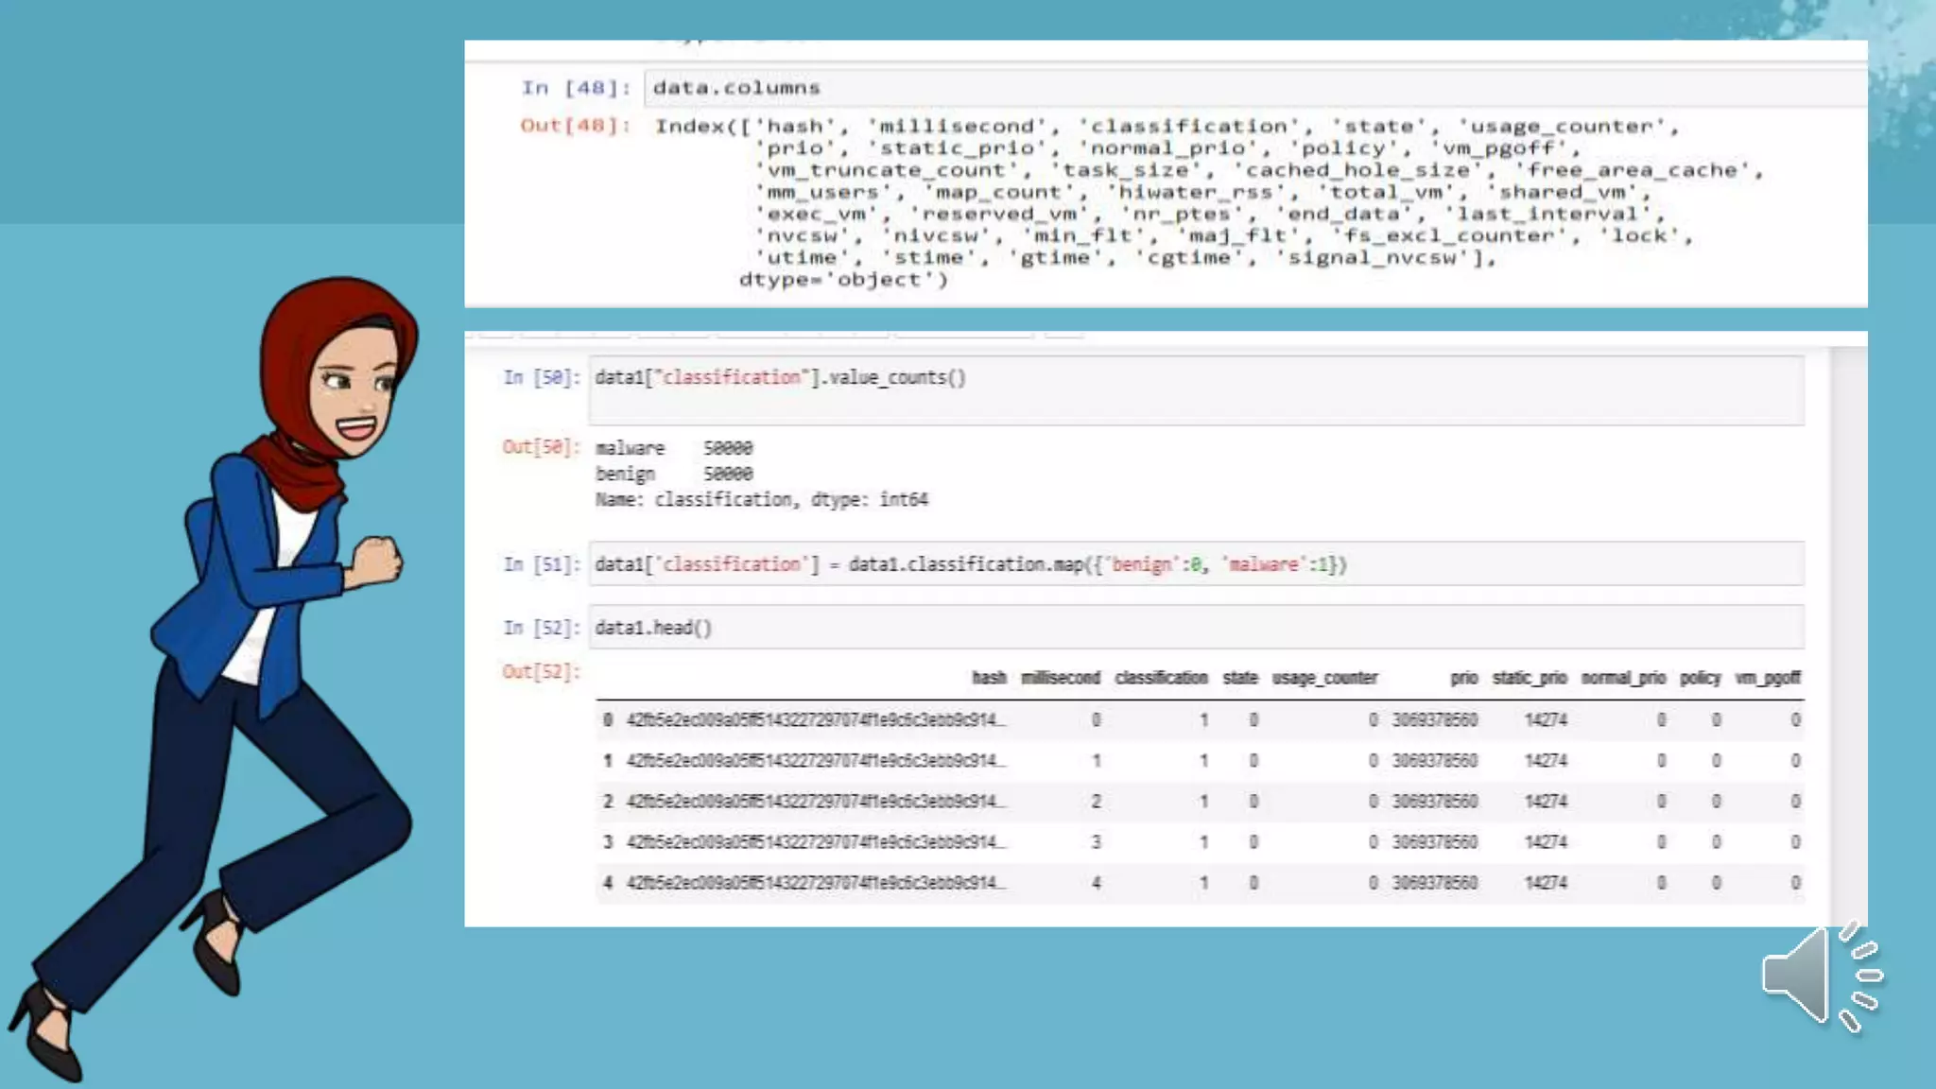Click the 'usage_counter' column header
The image size is (1936, 1089).
click(1323, 678)
